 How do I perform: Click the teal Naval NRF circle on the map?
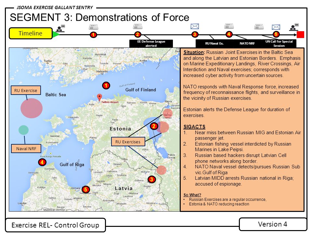tap(23, 130)
